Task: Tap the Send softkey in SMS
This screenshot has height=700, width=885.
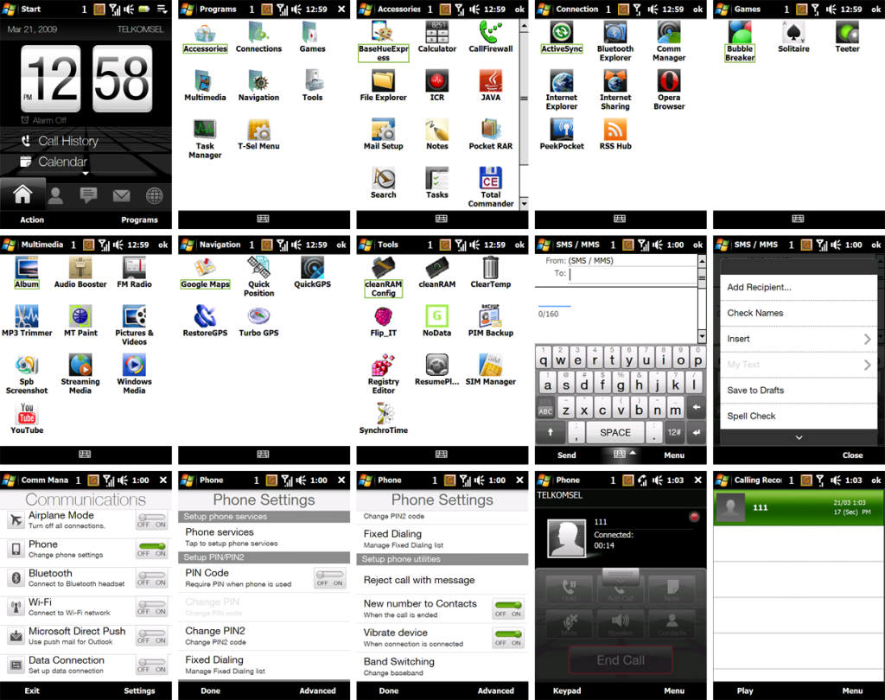Action: click(567, 455)
